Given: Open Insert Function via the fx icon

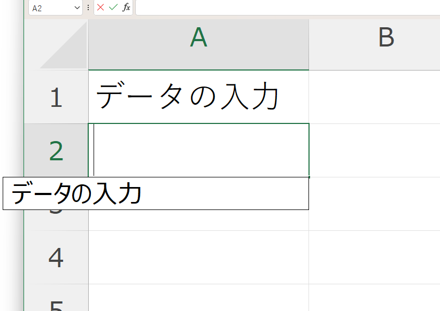Looking at the screenshot, I should (126, 7).
